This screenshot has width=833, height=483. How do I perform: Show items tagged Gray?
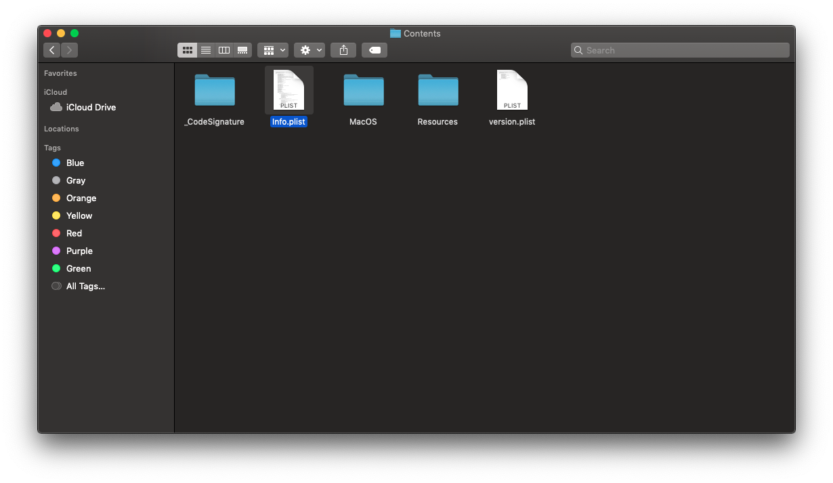point(76,180)
